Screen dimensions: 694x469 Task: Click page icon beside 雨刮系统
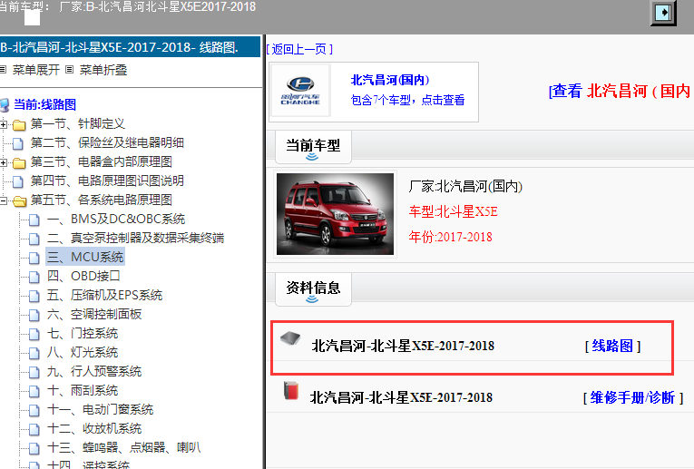point(34,391)
